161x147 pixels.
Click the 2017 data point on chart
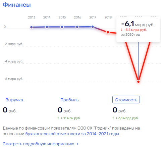coord(93,27)
